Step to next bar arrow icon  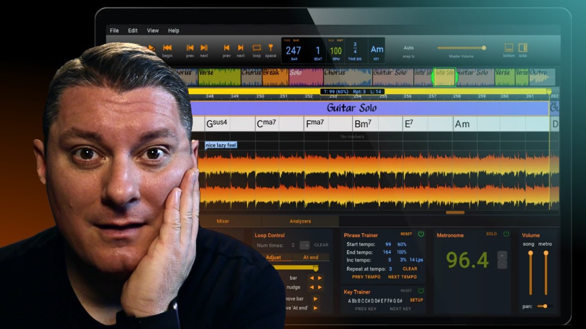coord(240,48)
